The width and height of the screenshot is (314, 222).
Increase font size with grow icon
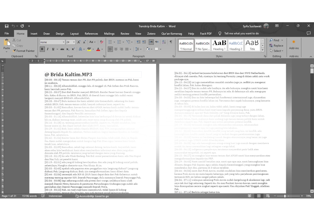[79, 42]
